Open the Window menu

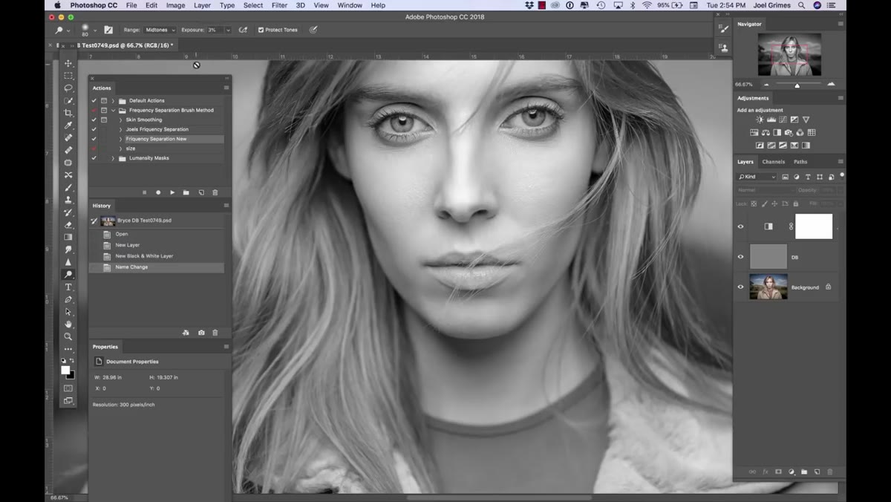coord(350,5)
